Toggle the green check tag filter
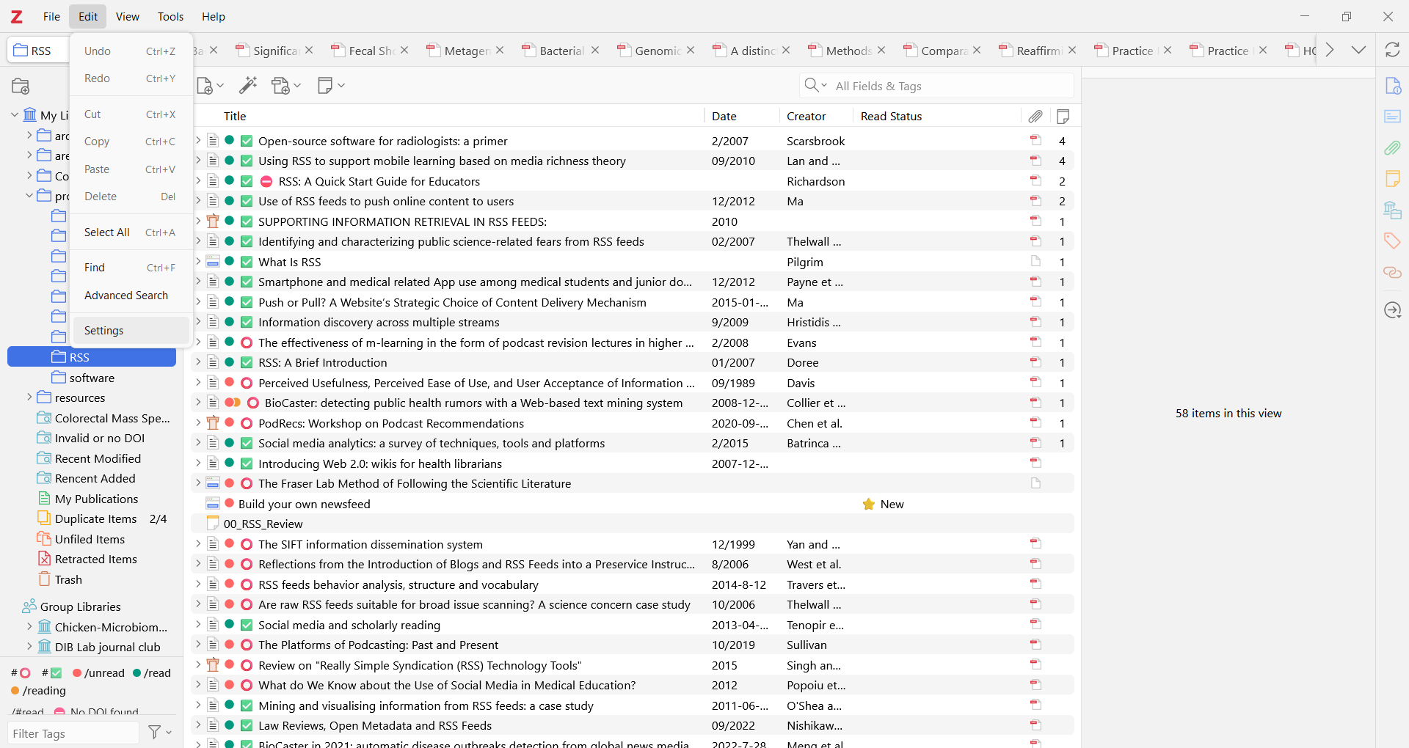The image size is (1409, 748). (52, 673)
